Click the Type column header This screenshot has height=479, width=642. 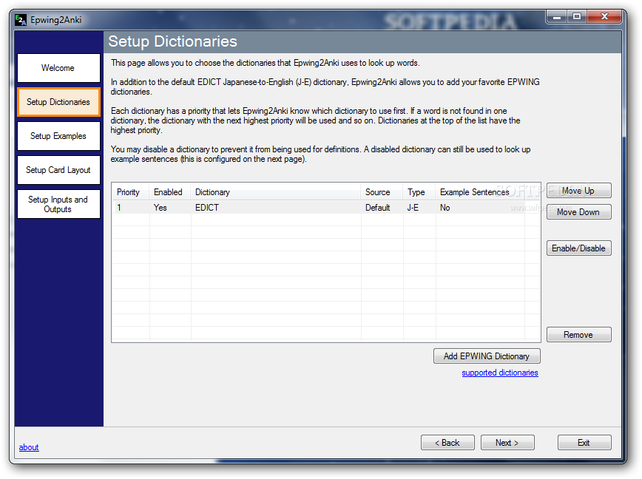(419, 192)
